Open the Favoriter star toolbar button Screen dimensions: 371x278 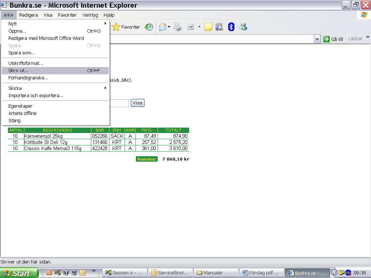(126, 27)
